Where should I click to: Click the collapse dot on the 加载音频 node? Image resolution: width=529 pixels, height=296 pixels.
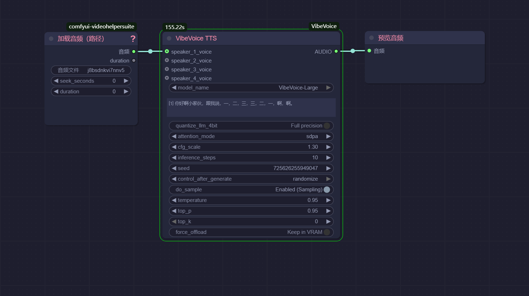(51, 39)
